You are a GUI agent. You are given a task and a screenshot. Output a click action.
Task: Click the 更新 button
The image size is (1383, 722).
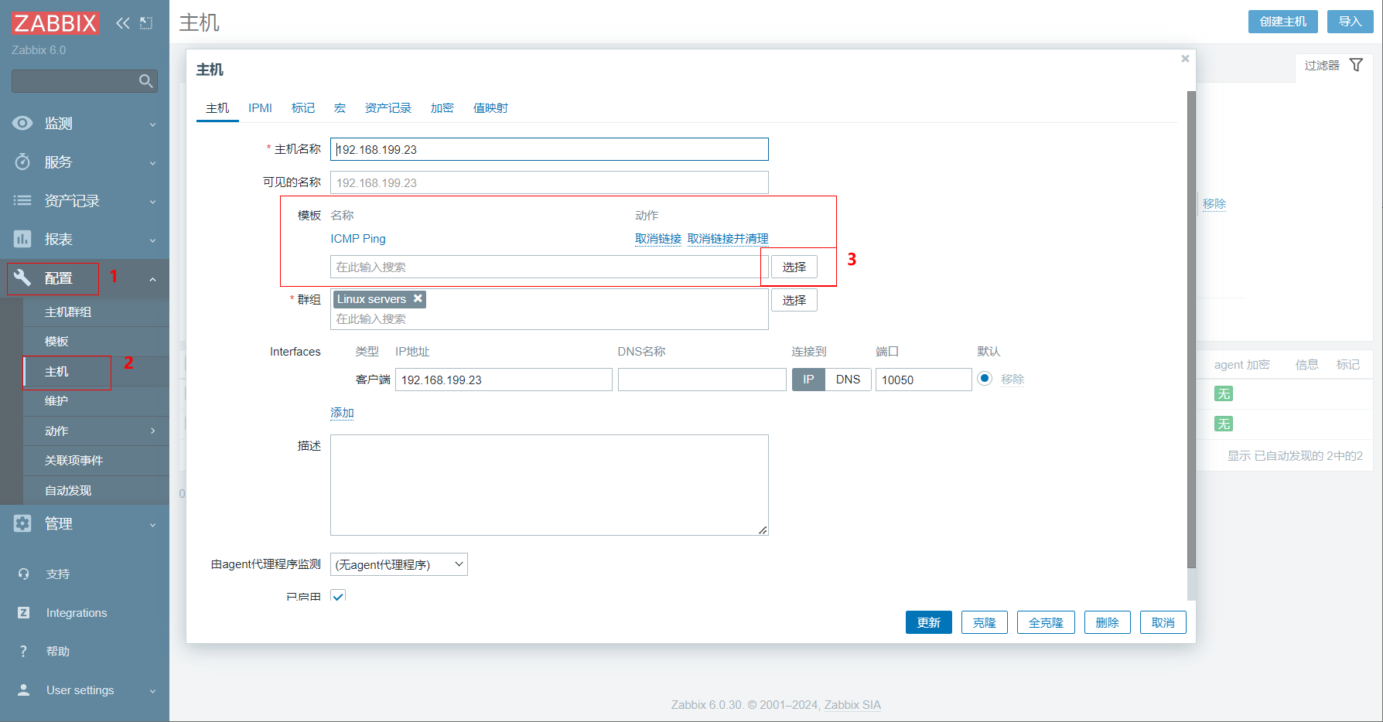[929, 622]
